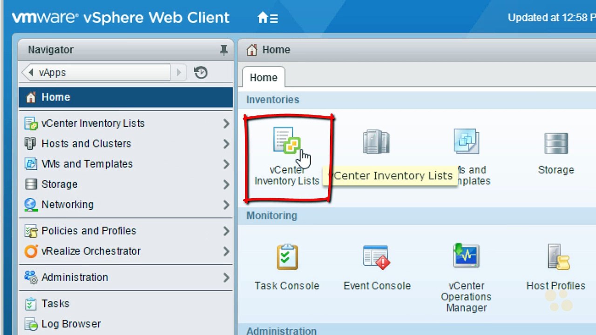The height and width of the screenshot is (335, 596).
Task: Expand Hosts and Clusters chevron
Action: pos(226,144)
